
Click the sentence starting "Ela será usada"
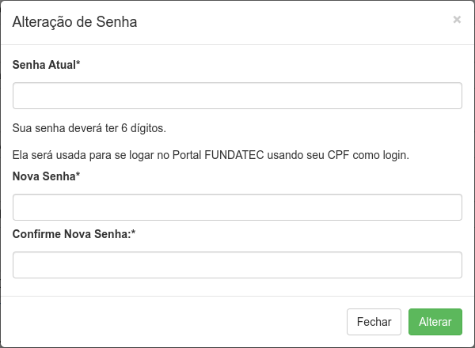point(211,155)
